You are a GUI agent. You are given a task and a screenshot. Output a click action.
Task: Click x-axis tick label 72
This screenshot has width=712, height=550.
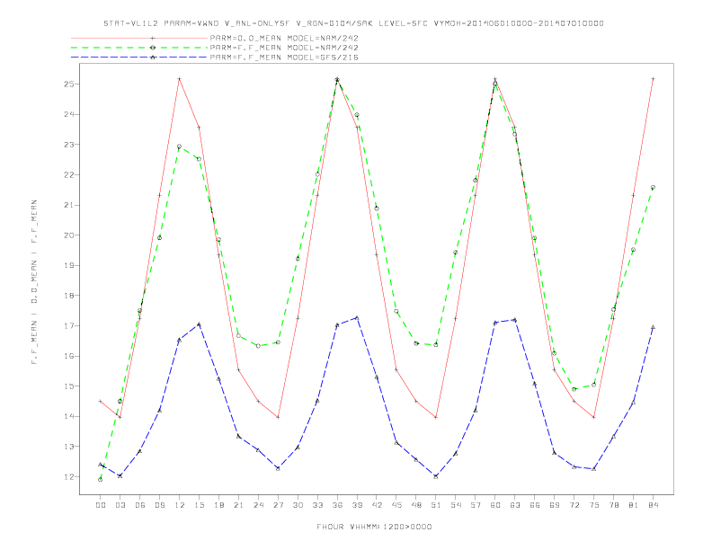(574, 505)
